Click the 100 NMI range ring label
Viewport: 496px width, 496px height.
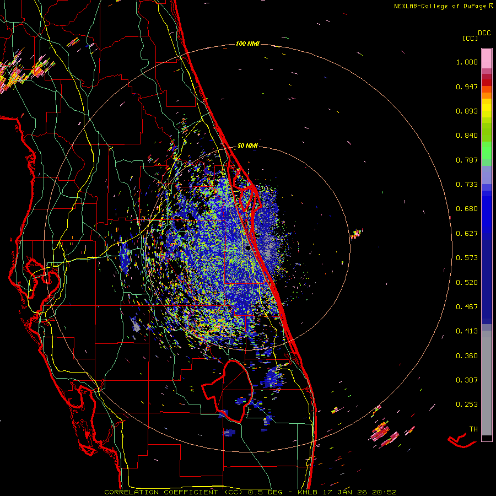coord(247,44)
